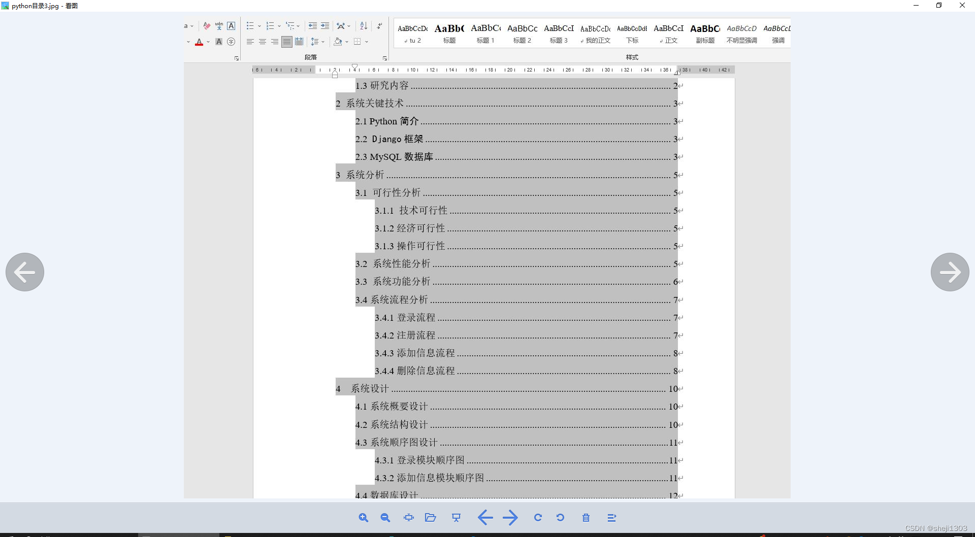Start slideshow from the viewer toolbar
The width and height of the screenshot is (975, 537).
click(x=457, y=518)
